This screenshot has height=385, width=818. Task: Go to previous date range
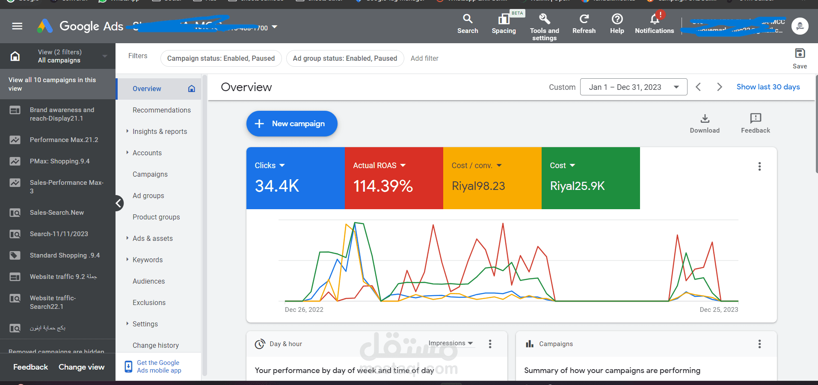coord(698,87)
